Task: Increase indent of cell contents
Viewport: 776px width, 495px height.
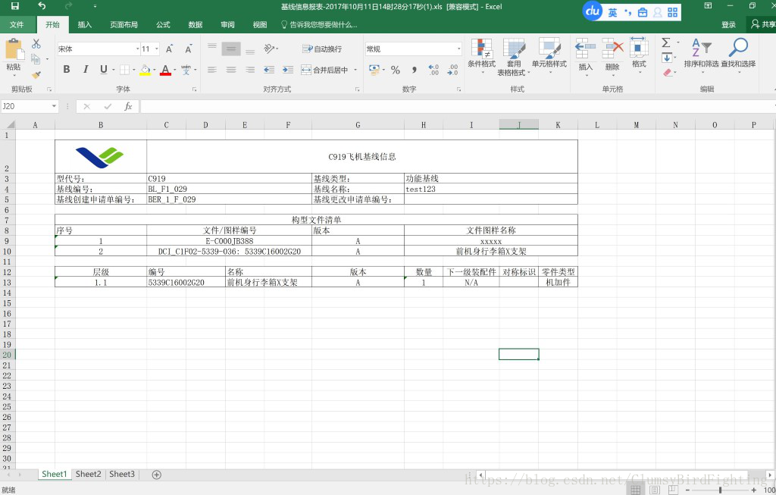Action: click(288, 70)
